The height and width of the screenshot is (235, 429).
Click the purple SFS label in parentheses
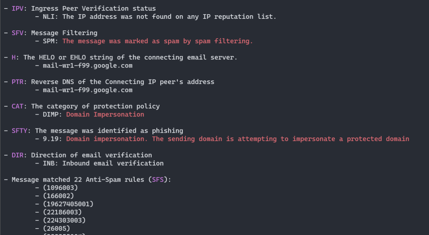coord(157,179)
